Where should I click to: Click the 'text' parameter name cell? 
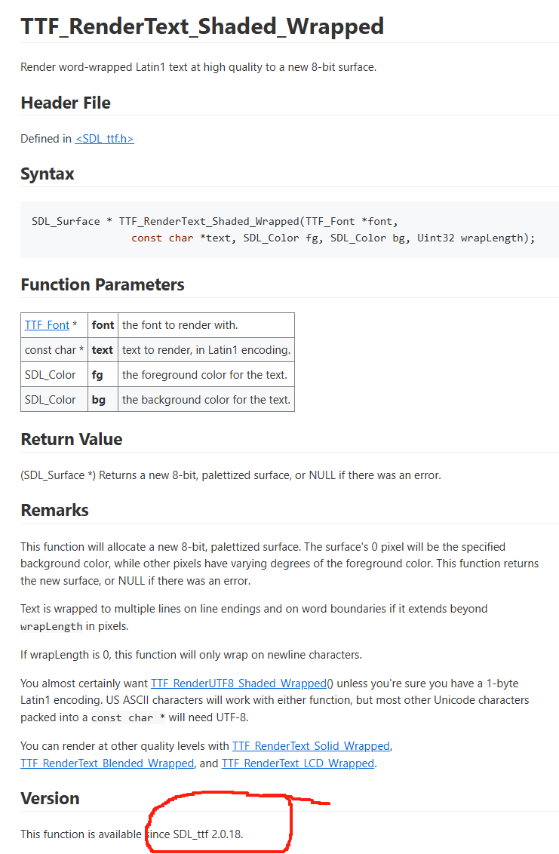click(x=103, y=350)
